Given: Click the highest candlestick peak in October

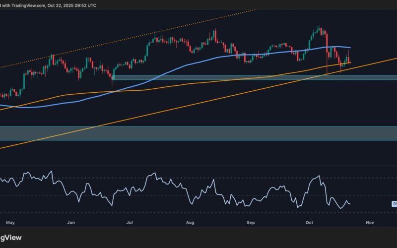Looking at the screenshot, I should tap(319, 28).
